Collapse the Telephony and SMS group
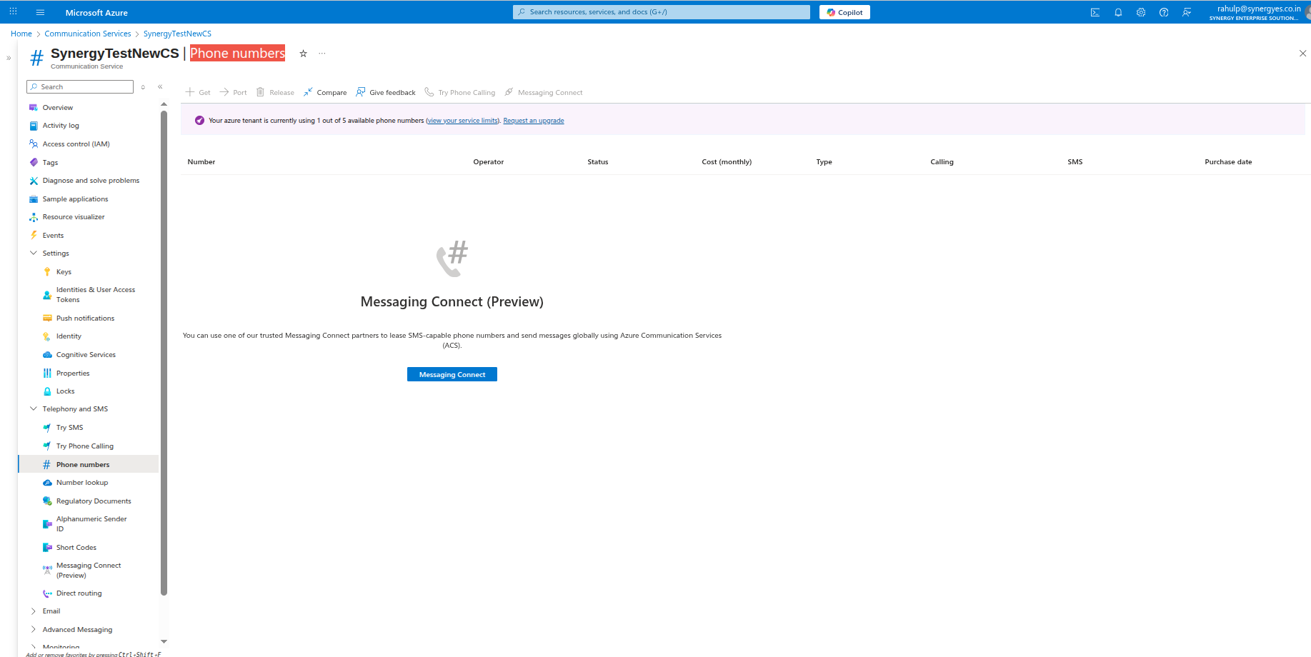 (34, 408)
